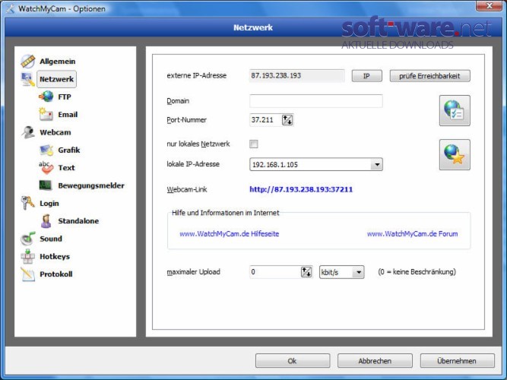This screenshot has width=507, height=380.
Task: Click the Port-Nummer spinner arrows
Action: (x=287, y=119)
